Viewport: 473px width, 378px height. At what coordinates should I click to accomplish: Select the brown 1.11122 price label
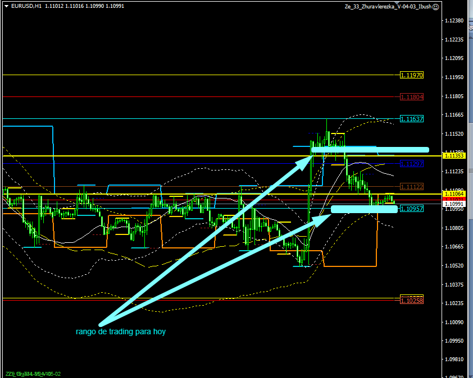pyautogui.click(x=412, y=186)
